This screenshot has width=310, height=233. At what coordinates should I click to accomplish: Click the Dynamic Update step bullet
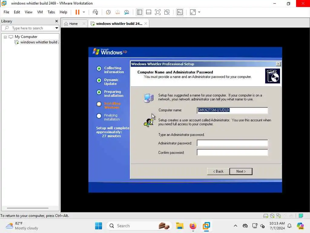click(99, 80)
